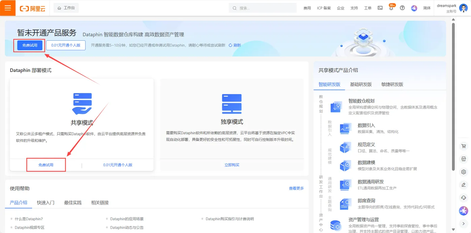
Task: Click the 智能数仓规划 heading text
Action: pos(361,101)
